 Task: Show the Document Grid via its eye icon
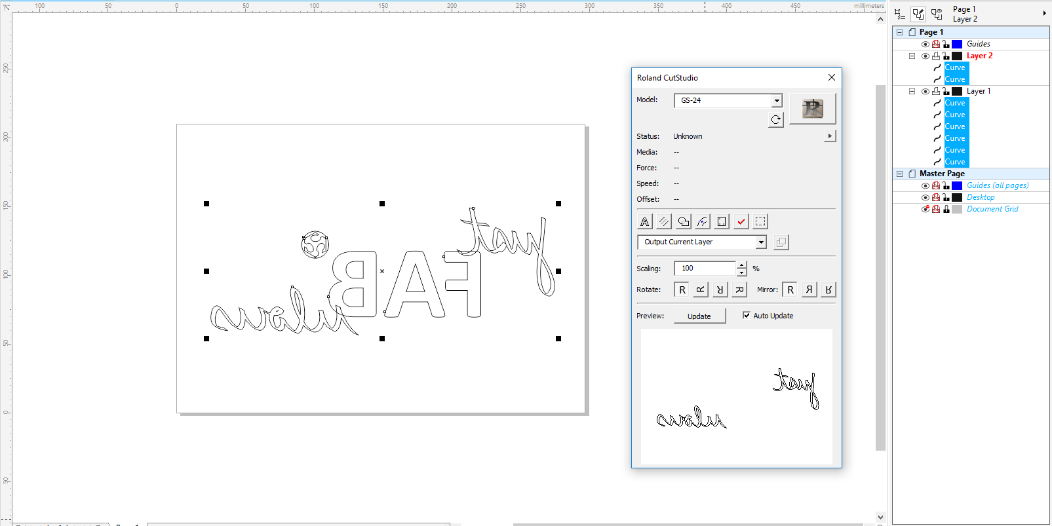point(925,209)
